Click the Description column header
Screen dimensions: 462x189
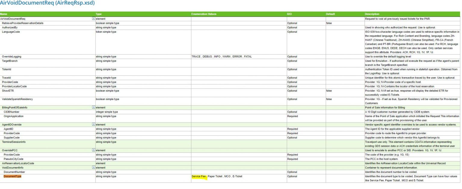[372, 14]
